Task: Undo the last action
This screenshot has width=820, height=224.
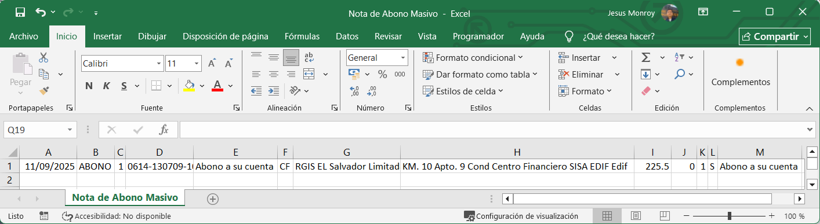Action: coord(41,12)
